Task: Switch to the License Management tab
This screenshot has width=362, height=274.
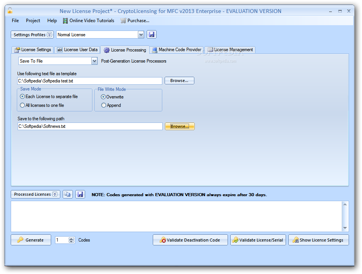Action: [230, 50]
